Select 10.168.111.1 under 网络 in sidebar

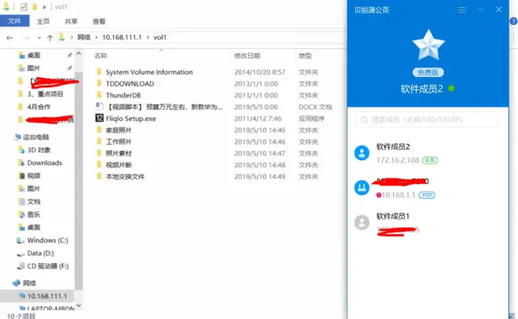pyautogui.click(x=46, y=296)
